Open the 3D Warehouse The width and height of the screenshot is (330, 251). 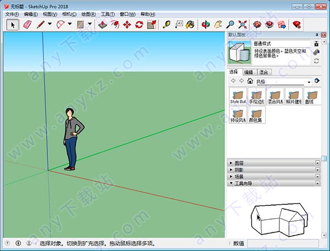pos(257,25)
